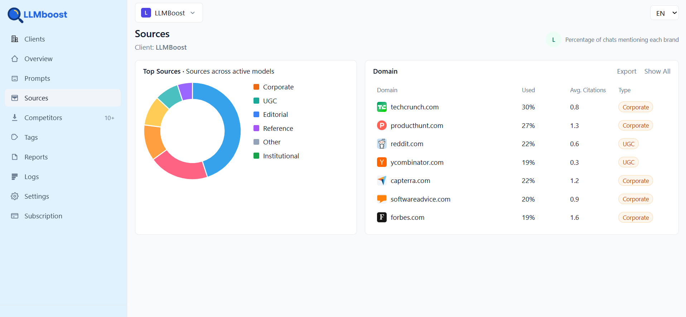686x317 pixels.
Task: Click the Clients building icon
Action: tap(15, 39)
